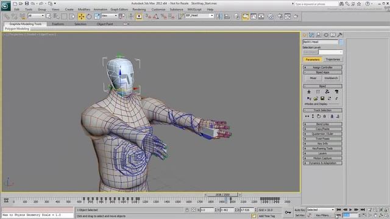This screenshot has width=390, height=219.
Task: Open the named selection set BIP_Head dropdown
Action: pyautogui.click(x=199, y=16)
